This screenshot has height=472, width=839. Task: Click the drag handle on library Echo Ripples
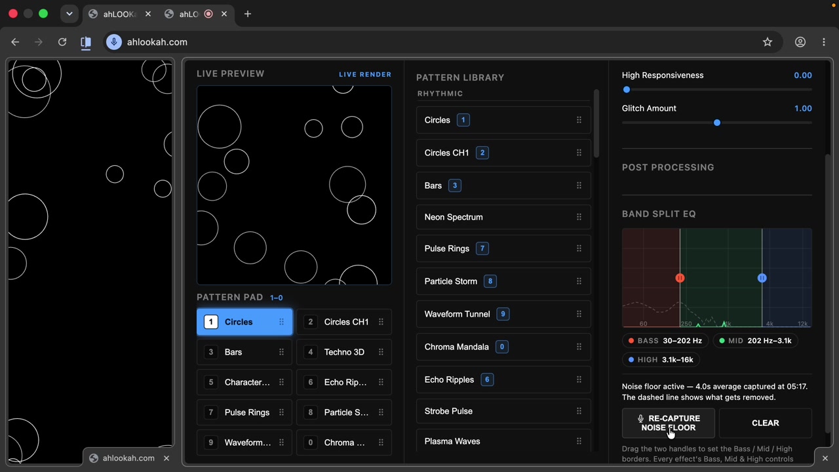579,380
